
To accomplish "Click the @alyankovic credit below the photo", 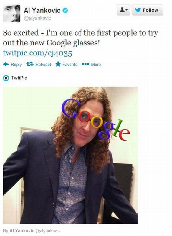I will pyautogui.click(x=47, y=231).
